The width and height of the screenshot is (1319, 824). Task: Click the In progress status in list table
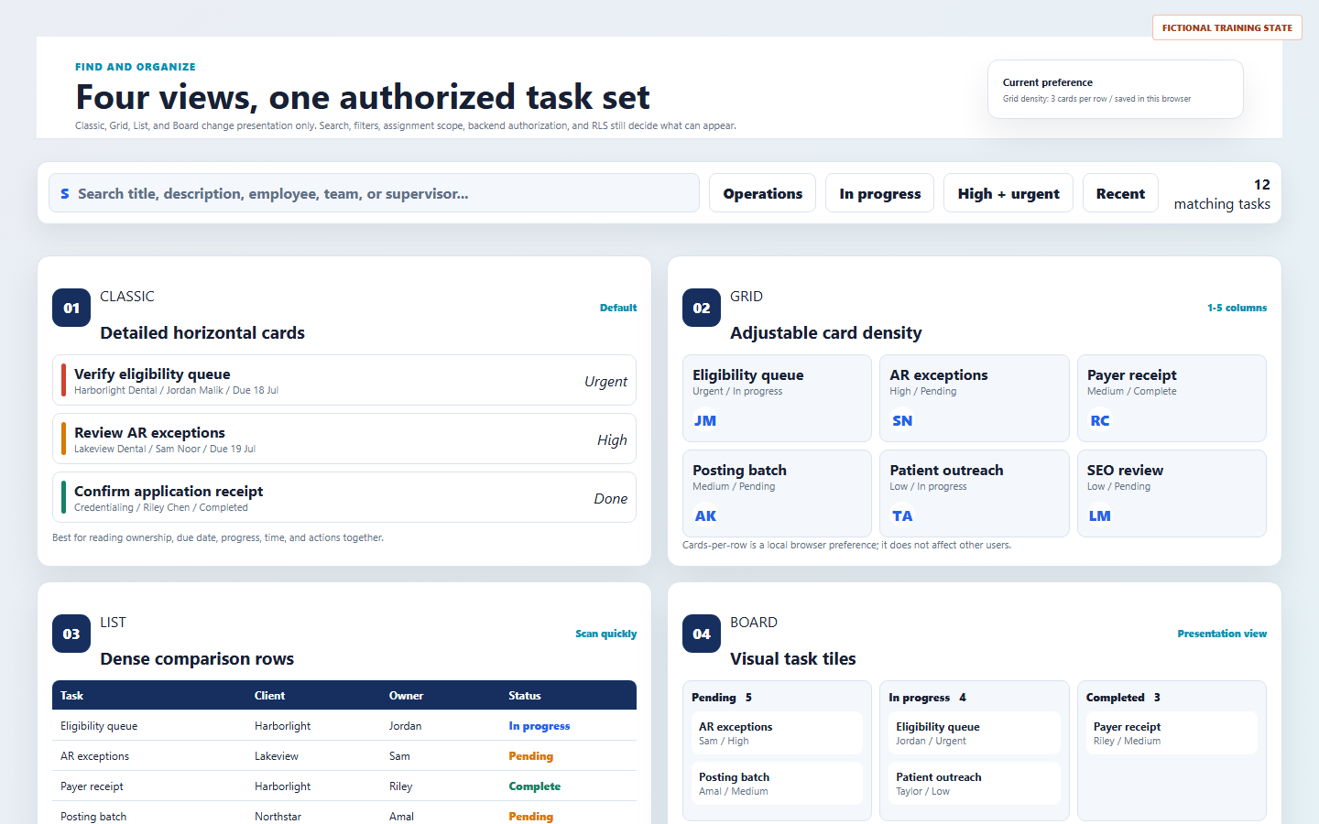(x=539, y=726)
